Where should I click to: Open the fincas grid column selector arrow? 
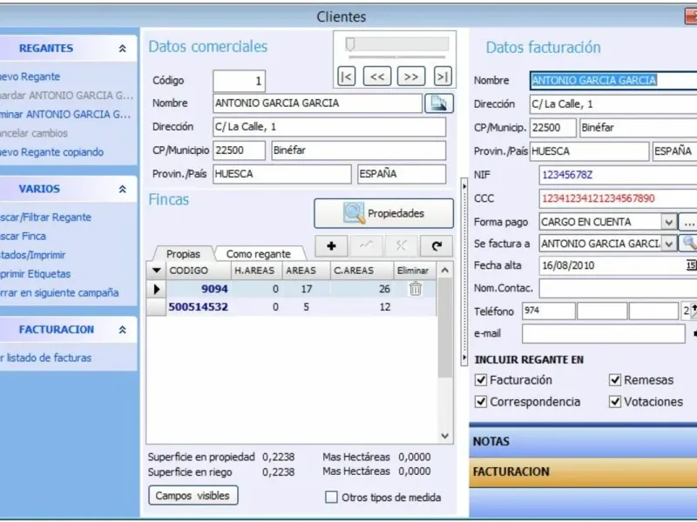pos(157,271)
